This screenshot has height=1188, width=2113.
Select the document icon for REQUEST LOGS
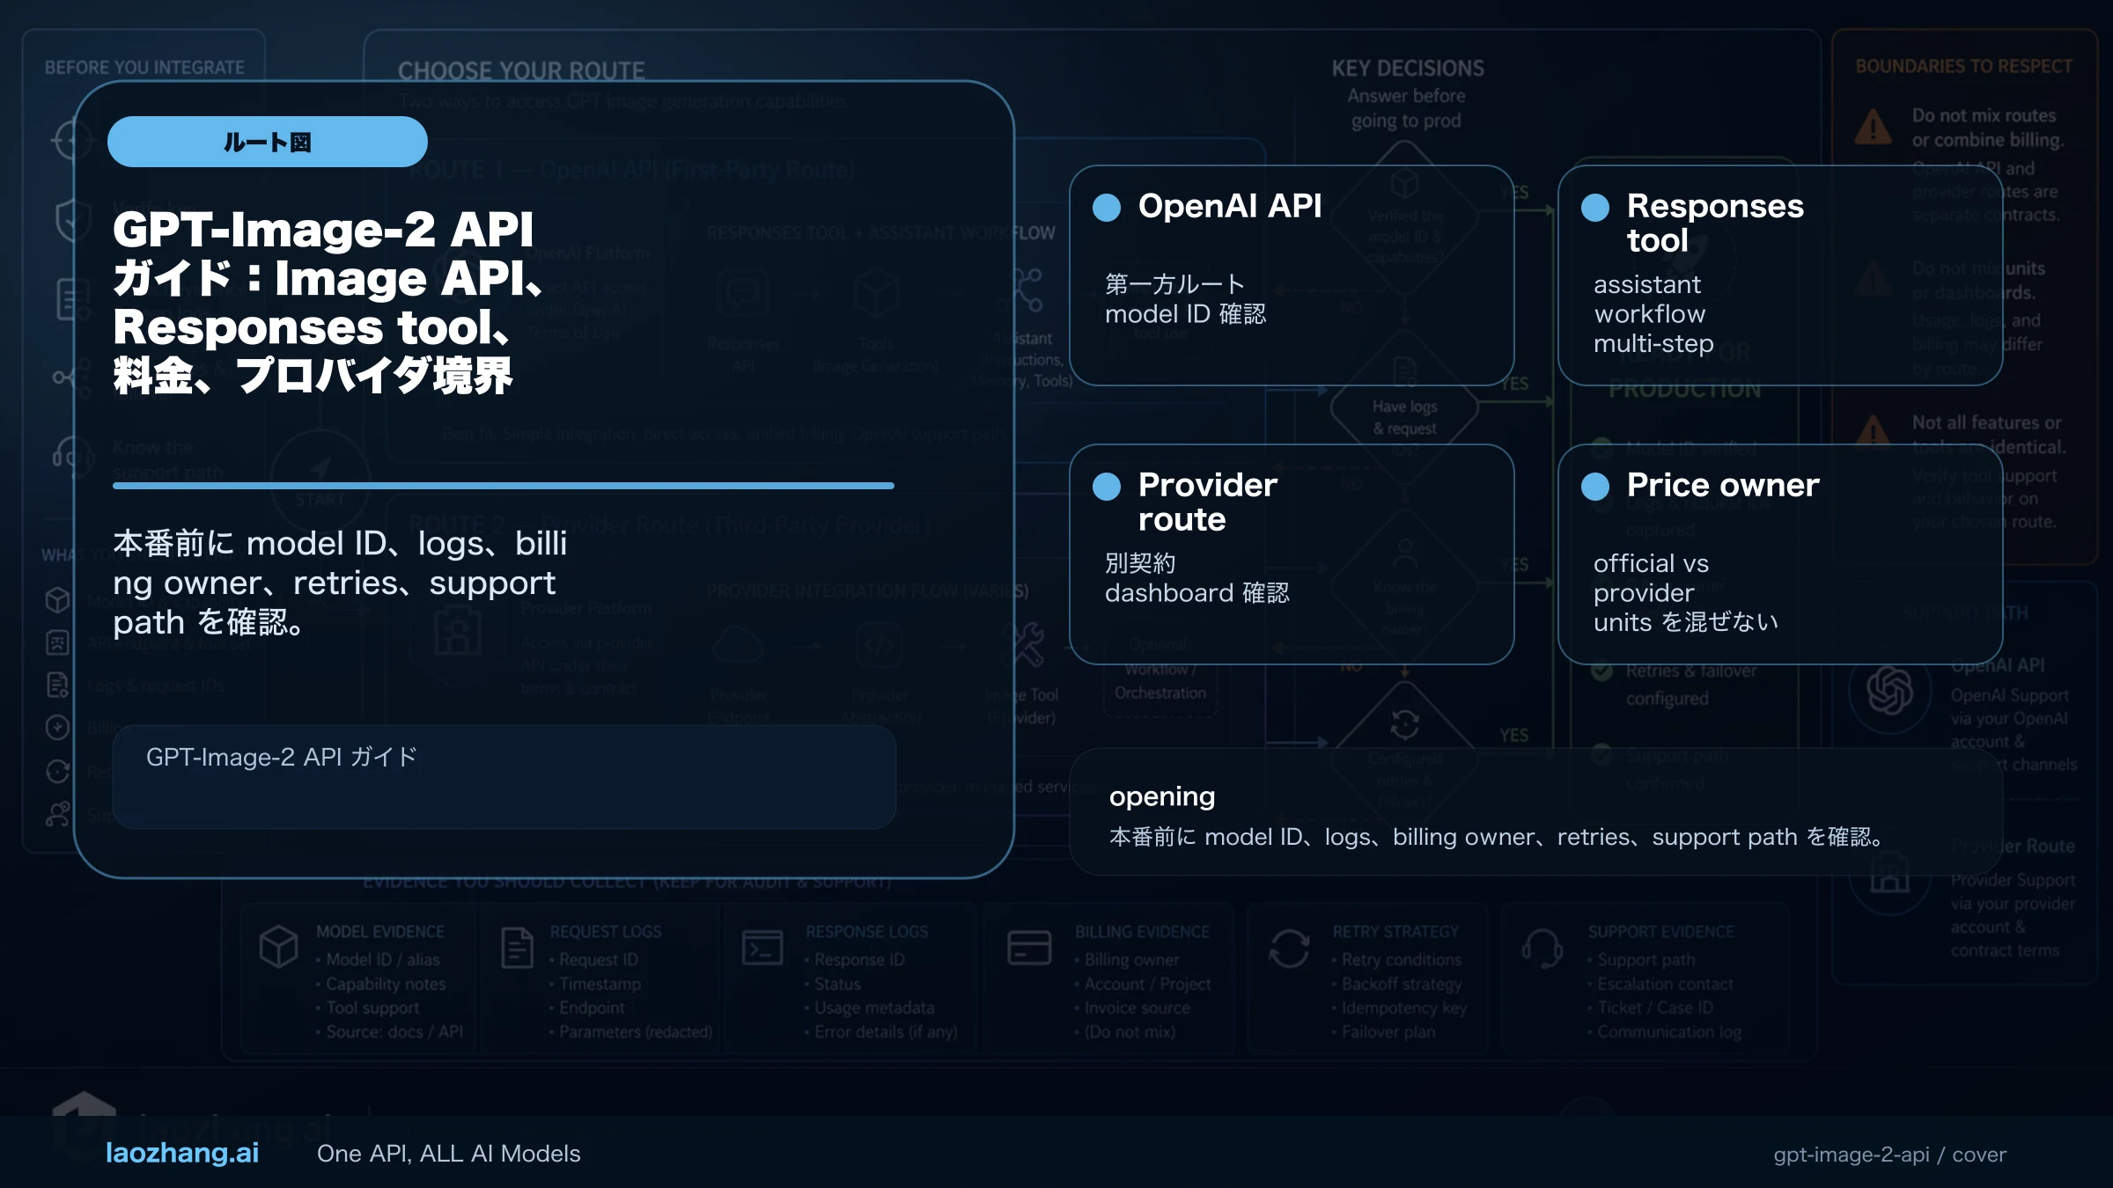coord(518,948)
